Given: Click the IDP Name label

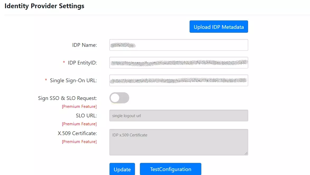Looking at the screenshot, I should [84, 45].
